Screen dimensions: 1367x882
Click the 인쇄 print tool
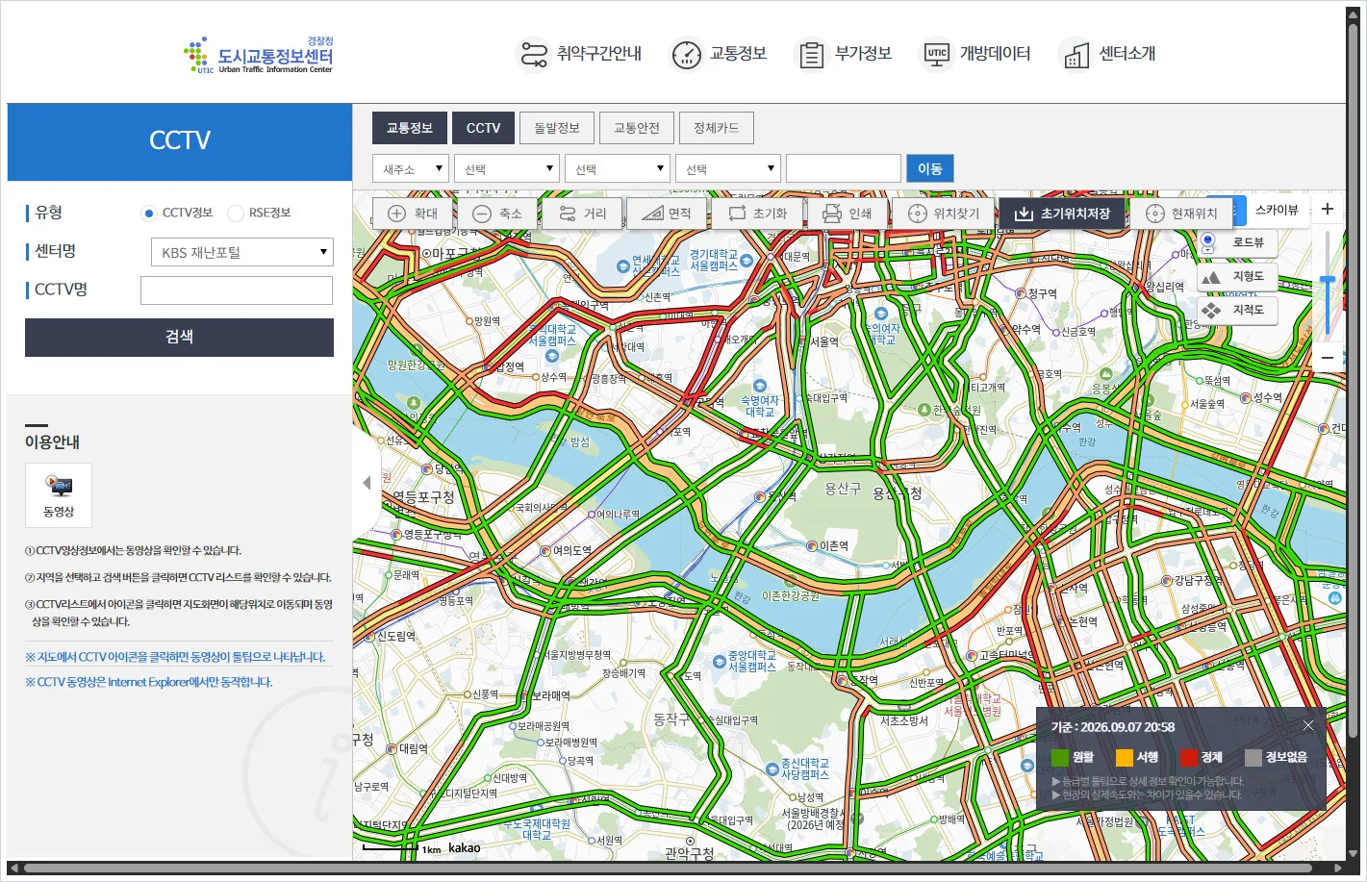pos(847,214)
